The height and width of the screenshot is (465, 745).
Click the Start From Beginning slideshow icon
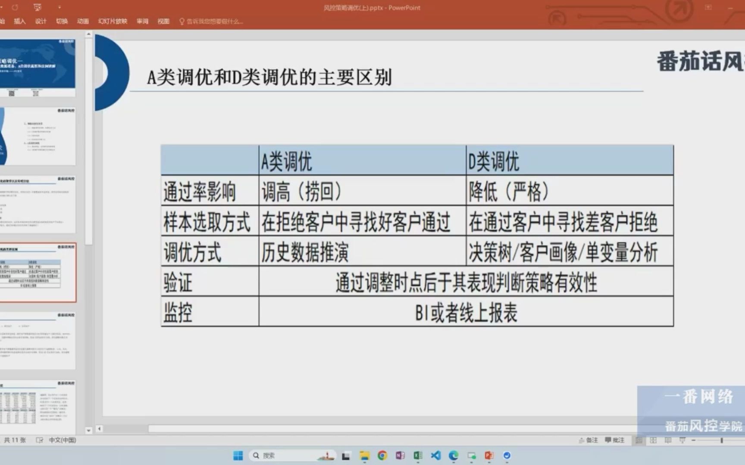pos(38,7)
